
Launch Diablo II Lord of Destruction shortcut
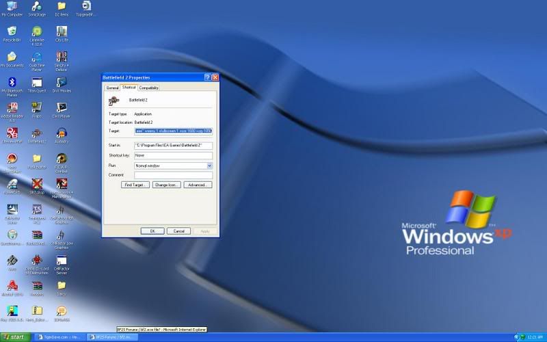[37, 265]
